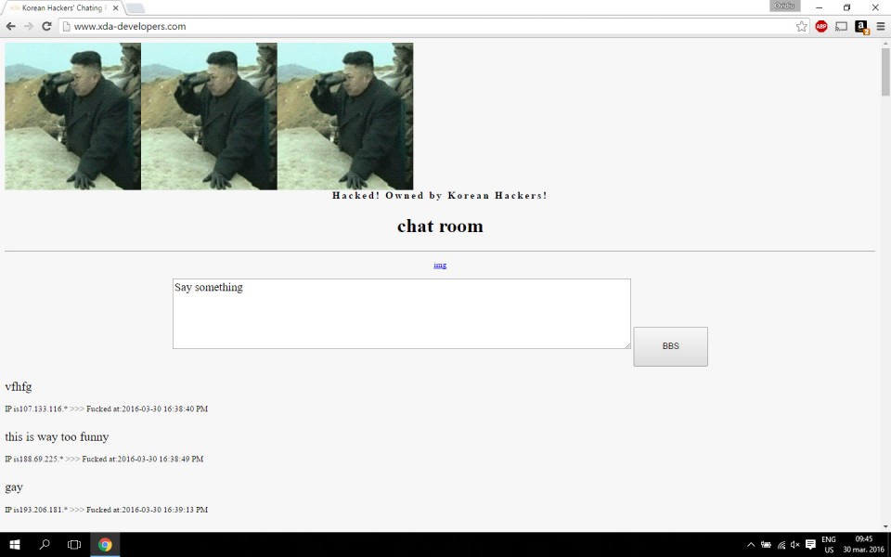The image size is (891, 557).
Task: Click the vertical page scrollbar thumb
Action: pyautogui.click(x=885, y=71)
